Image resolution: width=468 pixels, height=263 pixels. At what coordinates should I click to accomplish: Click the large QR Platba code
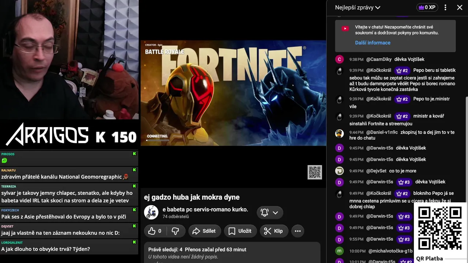439,228
